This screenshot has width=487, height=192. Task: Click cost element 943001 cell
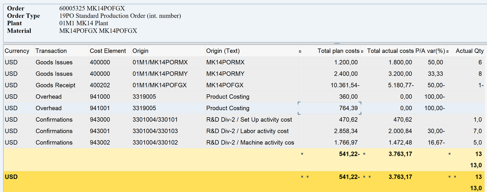(x=100, y=131)
